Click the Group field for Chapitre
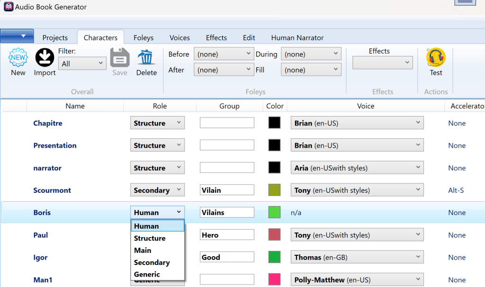This screenshot has width=485, height=287. tap(227, 123)
